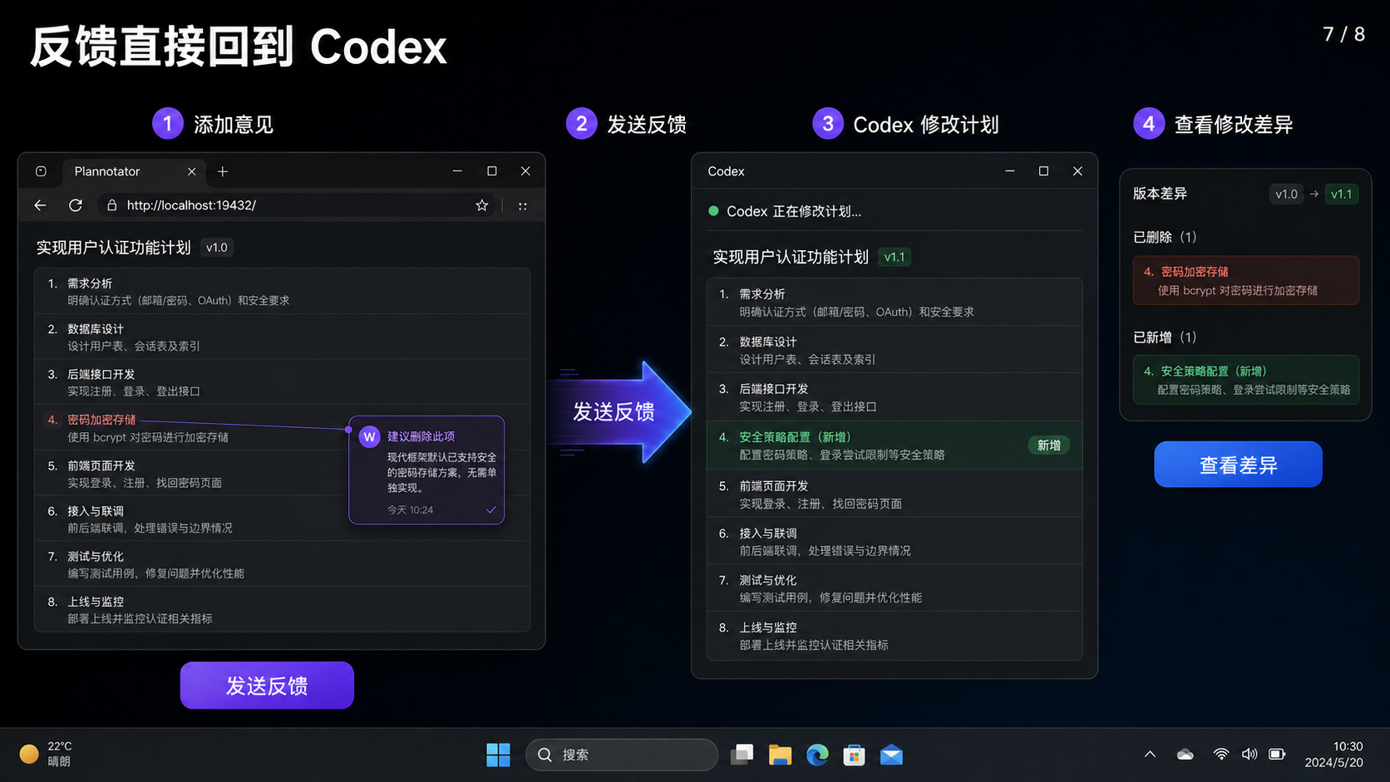
Task: Select step 测试与优化 in Codex window
Action: [895, 588]
